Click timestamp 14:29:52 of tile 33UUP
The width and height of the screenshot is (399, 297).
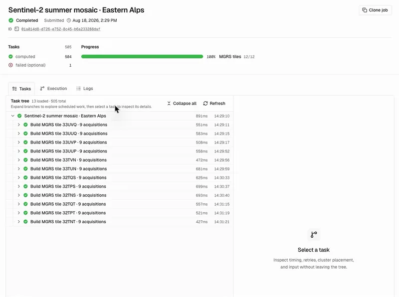pyautogui.click(x=221, y=151)
